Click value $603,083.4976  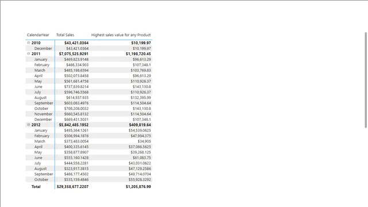click(76, 103)
